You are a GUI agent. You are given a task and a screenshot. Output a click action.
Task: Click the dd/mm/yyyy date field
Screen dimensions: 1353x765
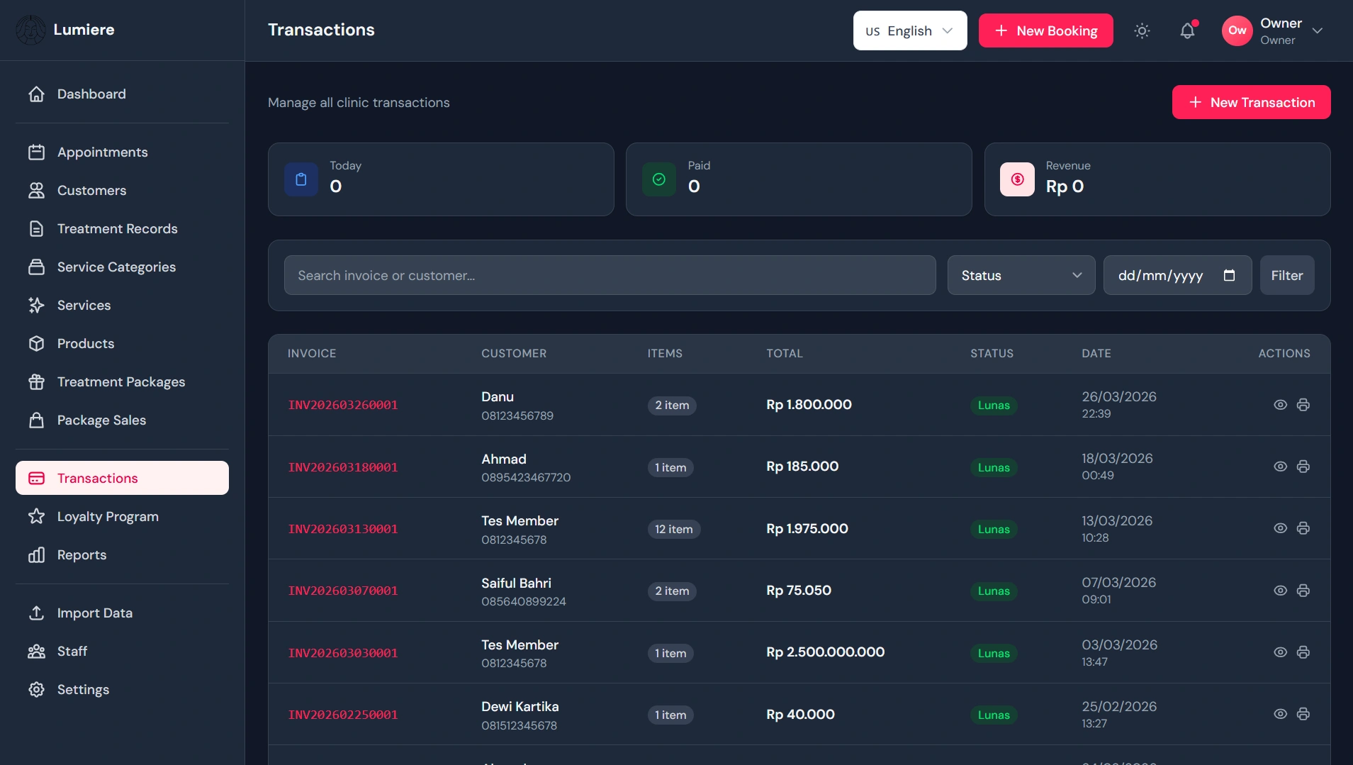coord(1177,275)
